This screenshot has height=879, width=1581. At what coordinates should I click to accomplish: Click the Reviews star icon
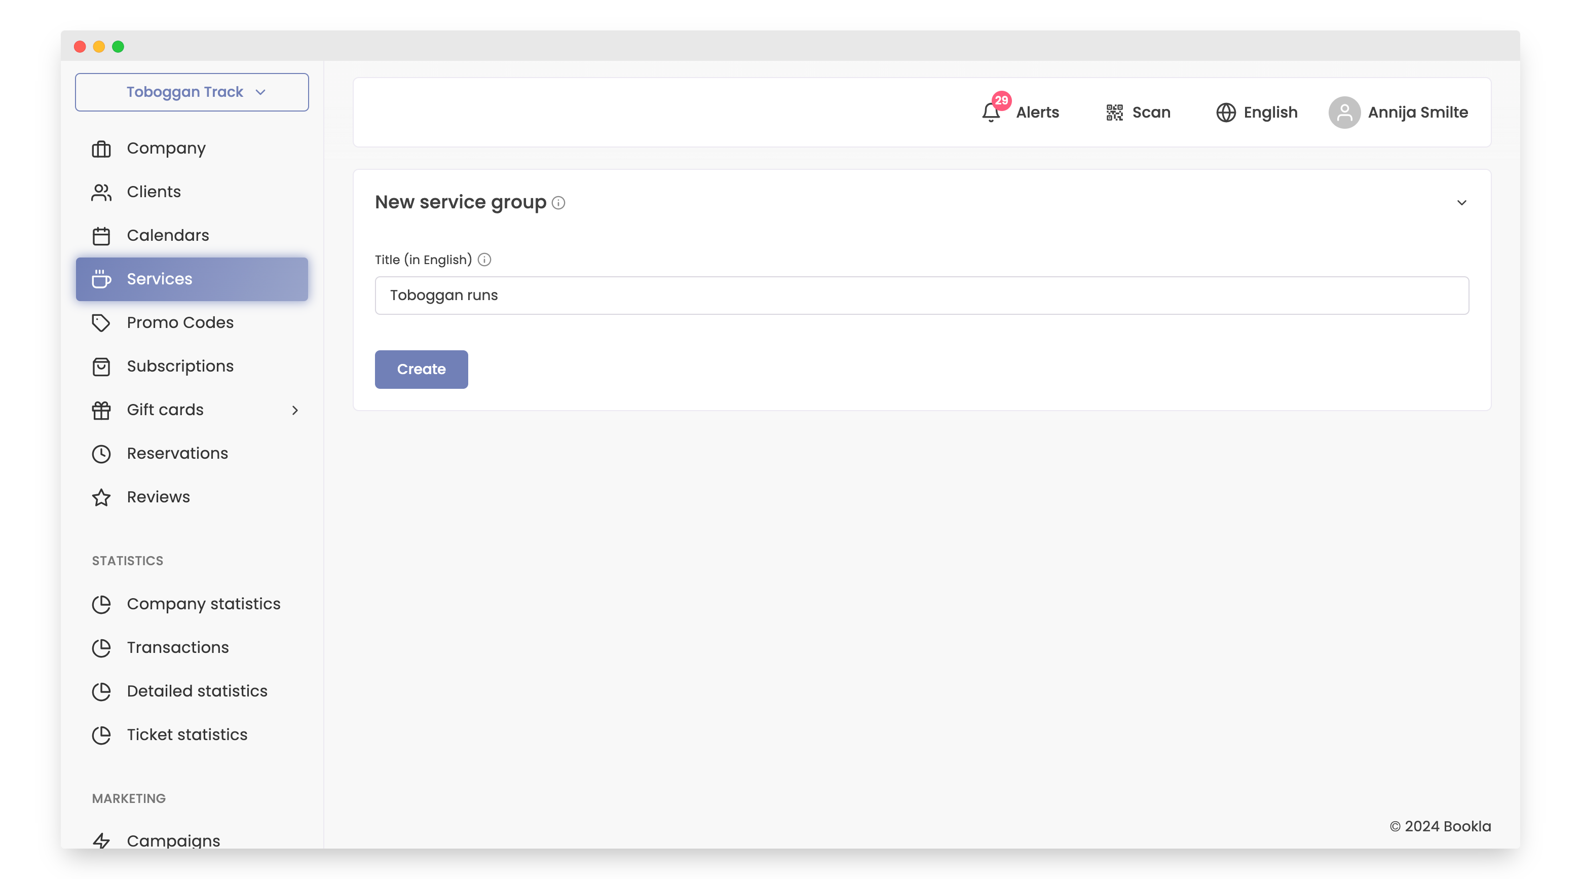click(x=101, y=497)
